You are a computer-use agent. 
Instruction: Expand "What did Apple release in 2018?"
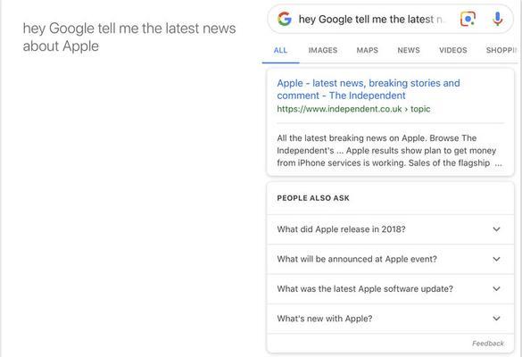[390, 229]
